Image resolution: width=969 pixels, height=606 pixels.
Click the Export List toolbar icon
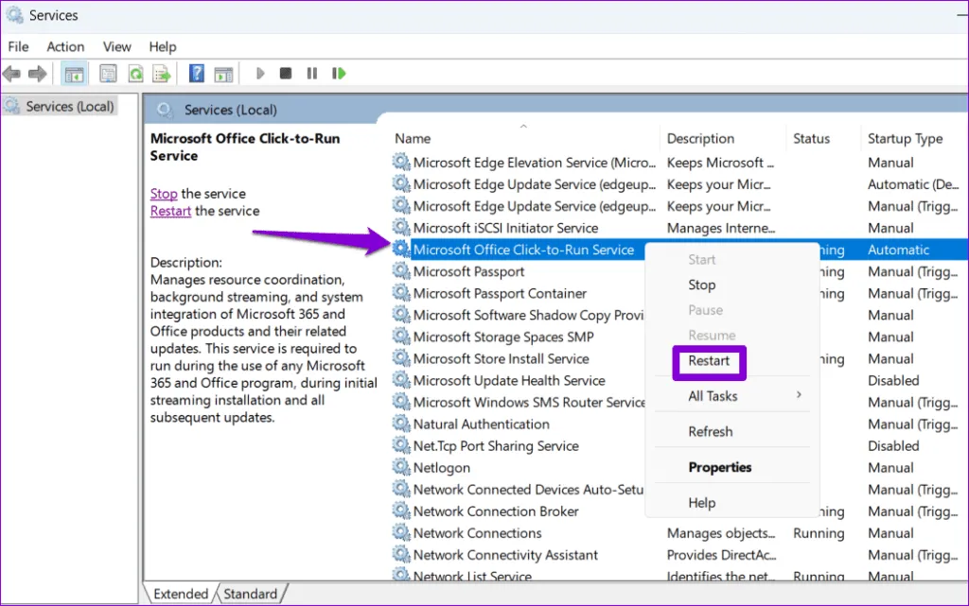(x=162, y=74)
